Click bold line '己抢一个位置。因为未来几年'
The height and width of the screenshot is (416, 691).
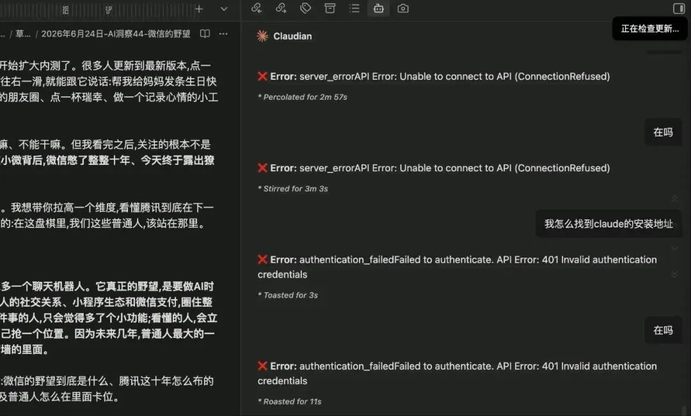pyautogui.click(x=107, y=334)
